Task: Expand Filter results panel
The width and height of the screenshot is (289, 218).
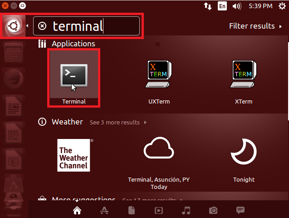Action: coord(255,26)
